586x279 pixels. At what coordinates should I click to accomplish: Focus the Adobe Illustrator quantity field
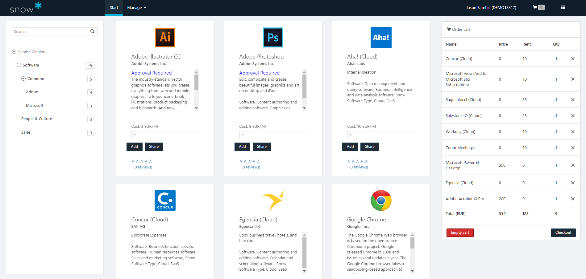pos(165,135)
